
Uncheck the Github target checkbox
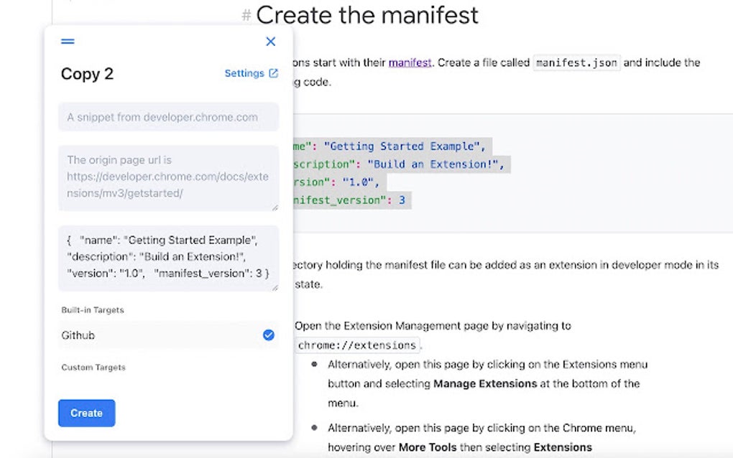[268, 335]
